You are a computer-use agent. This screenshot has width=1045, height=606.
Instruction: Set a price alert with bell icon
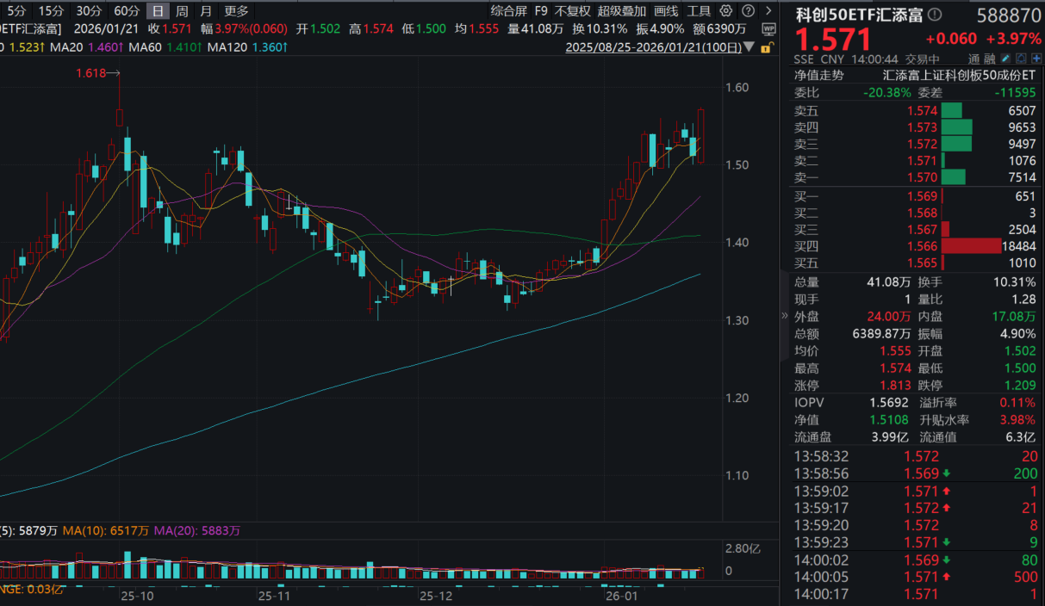click(x=1020, y=59)
